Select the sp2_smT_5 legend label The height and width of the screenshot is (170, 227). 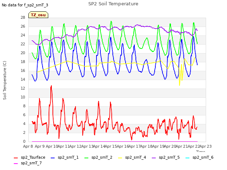169,157
